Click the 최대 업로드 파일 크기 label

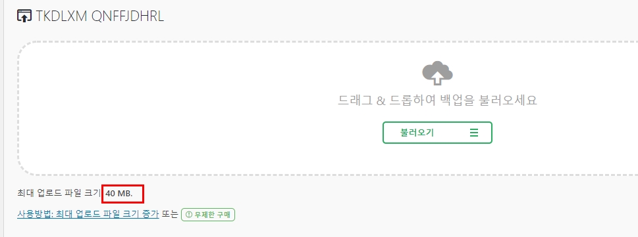(x=59, y=193)
